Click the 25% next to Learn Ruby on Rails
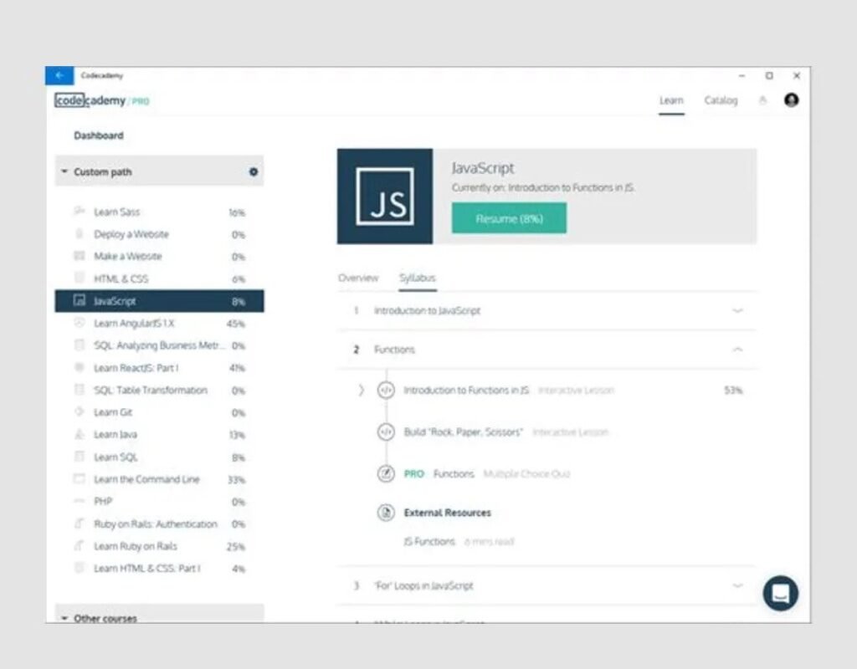The height and width of the screenshot is (669, 857). click(x=235, y=546)
